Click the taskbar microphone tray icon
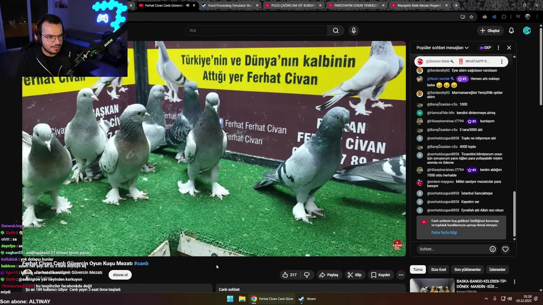The height and width of the screenshot is (305, 543). pos(495,299)
